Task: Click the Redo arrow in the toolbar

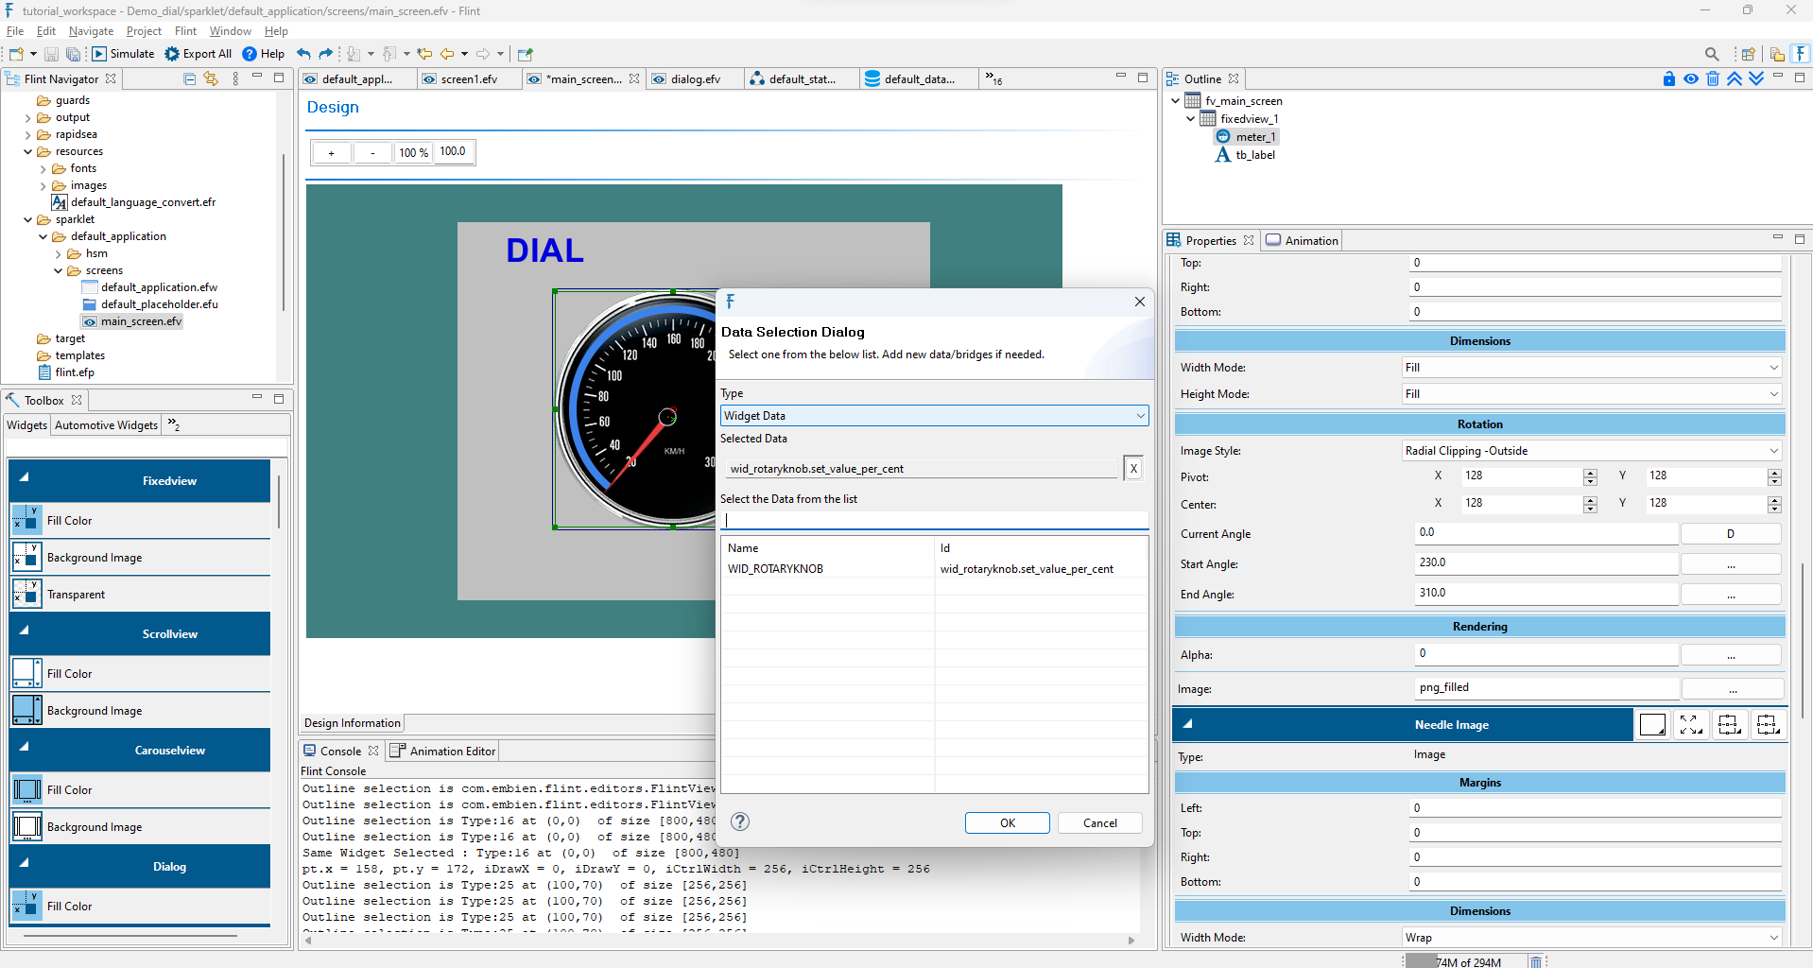Action: click(326, 54)
